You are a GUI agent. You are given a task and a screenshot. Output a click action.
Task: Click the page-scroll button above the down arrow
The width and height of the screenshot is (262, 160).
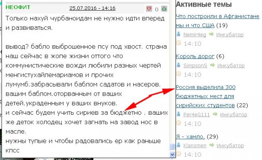click(172, 147)
